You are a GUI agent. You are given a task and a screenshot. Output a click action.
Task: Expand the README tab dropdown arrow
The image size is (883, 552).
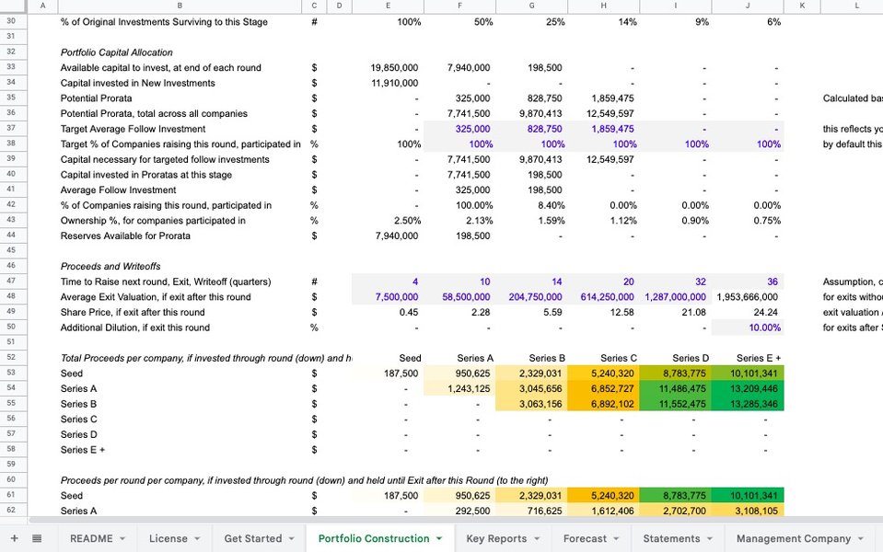(122, 538)
